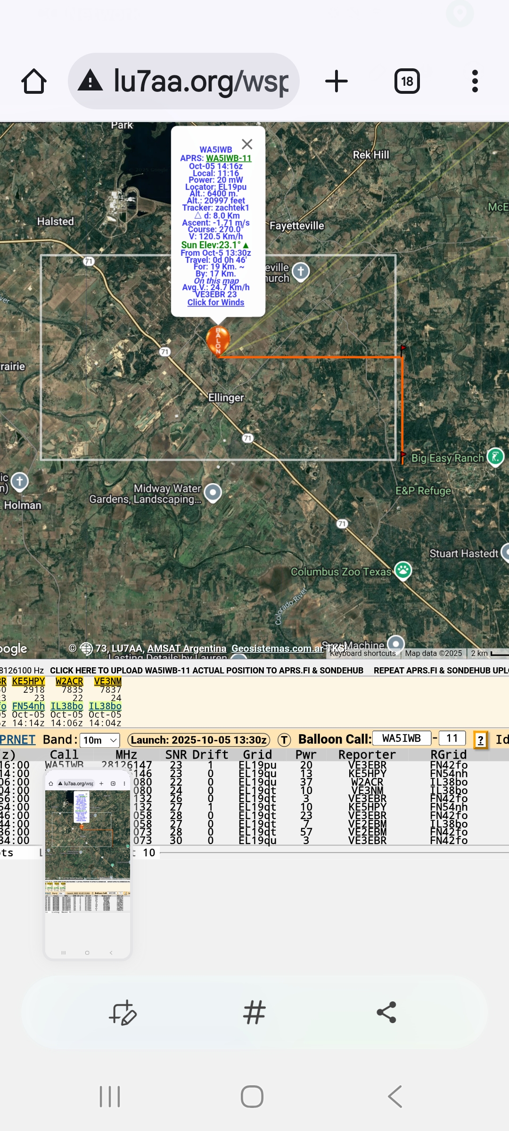The image size is (509, 1131).
Task: Tap the Columbus Zoo Texas paw marker
Action: point(403,571)
